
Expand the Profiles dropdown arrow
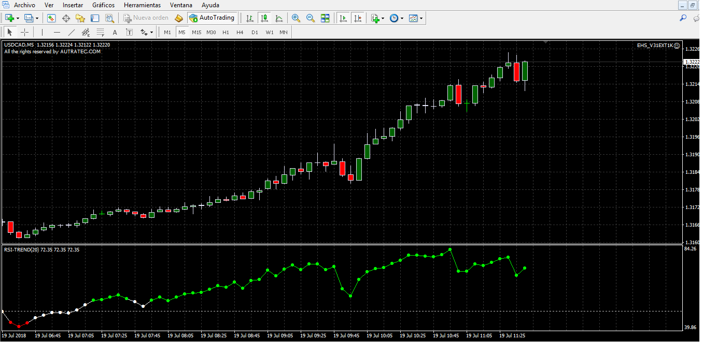coord(37,18)
